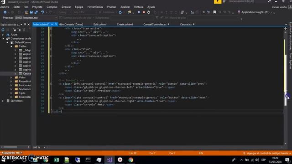Image resolution: width=292 pixels, height=164 pixels.
Task: Open the Application Insights dropdown arrow
Action: [271, 12]
